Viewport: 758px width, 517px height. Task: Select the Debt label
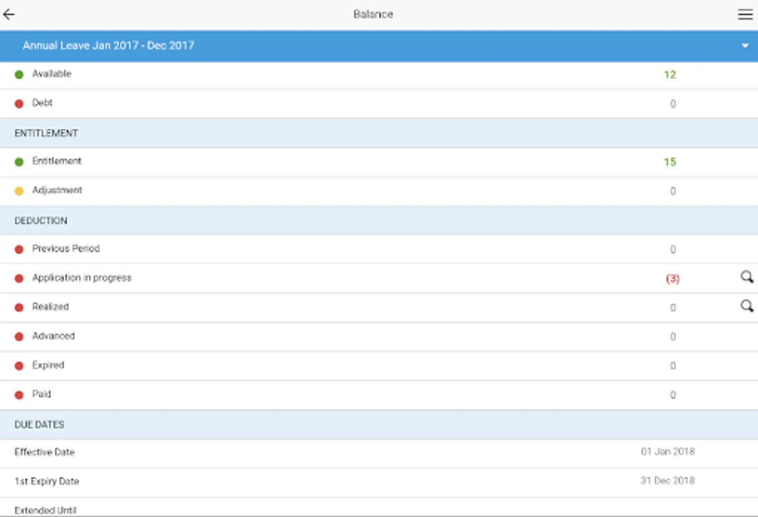pos(42,103)
